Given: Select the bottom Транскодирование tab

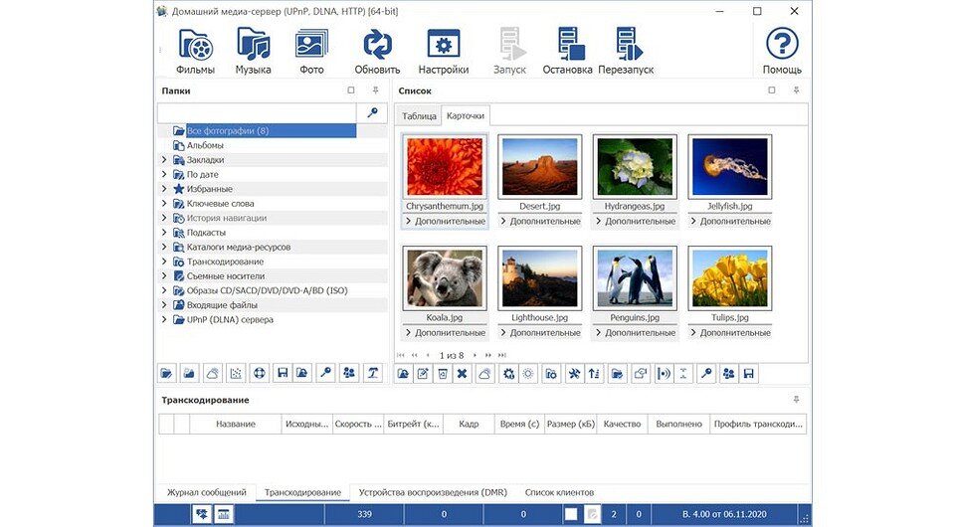Looking at the screenshot, I should 302,492.
